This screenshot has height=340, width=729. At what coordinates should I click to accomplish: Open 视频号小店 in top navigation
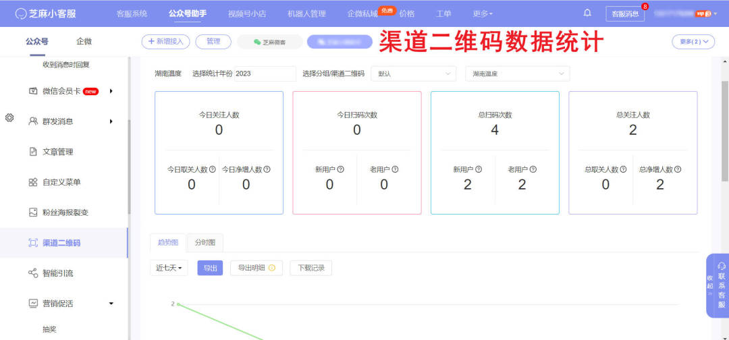tap(247, 13)
